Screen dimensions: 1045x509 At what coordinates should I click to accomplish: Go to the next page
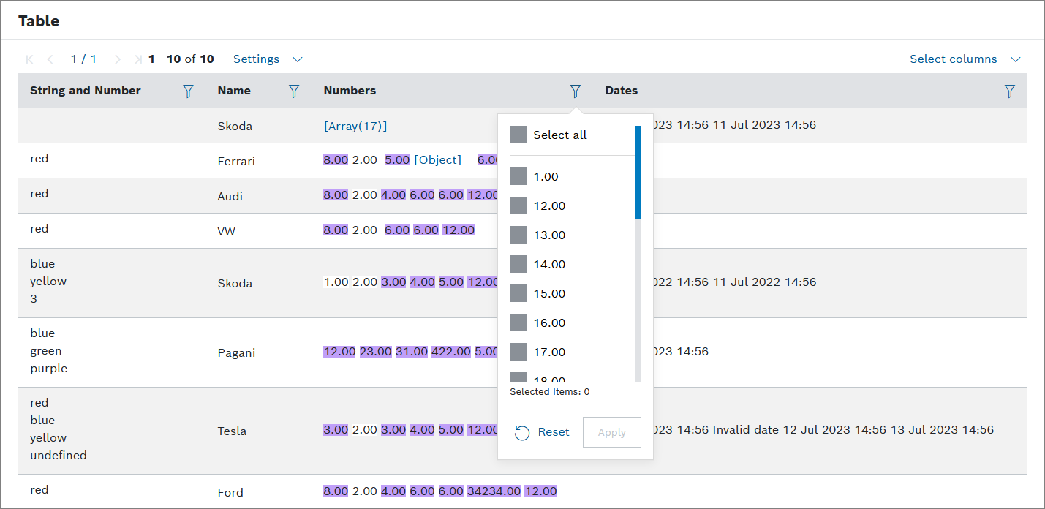coord(118,59)
